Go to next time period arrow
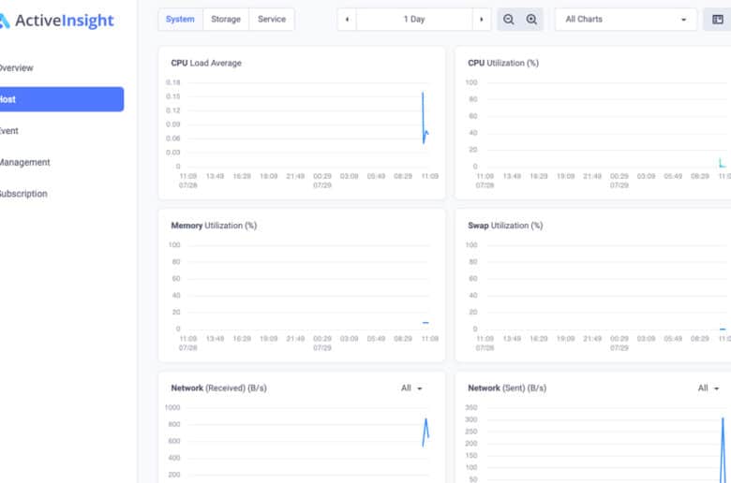The height and width of the screenshot is (483, 731). pos(482,20)
